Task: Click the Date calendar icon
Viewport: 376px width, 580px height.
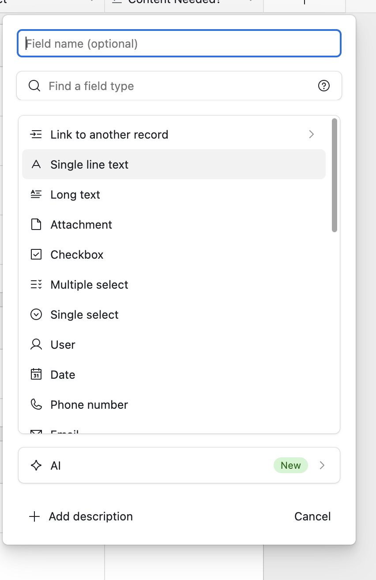Action: pos(36,375)
